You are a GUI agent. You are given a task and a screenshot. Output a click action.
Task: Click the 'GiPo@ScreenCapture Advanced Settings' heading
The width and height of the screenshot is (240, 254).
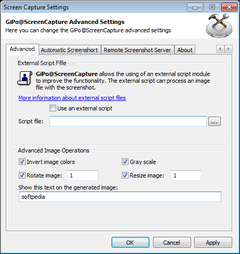pyautogui.click(x=65, y=22)
